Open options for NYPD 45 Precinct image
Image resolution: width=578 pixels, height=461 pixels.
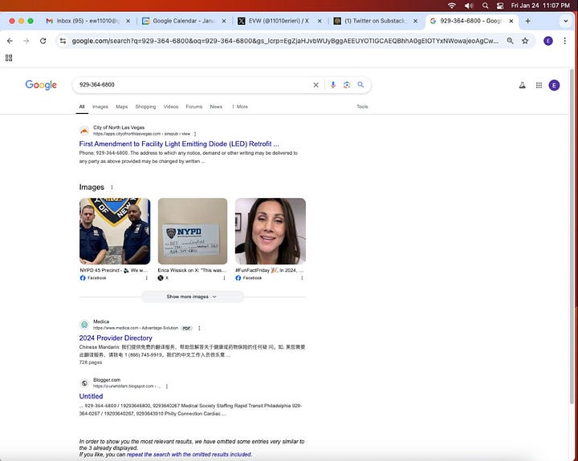tap(146, 278)
